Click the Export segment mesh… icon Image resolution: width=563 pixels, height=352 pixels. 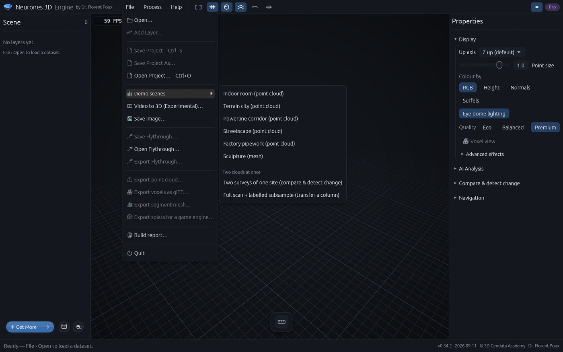(x=129, y=205)
